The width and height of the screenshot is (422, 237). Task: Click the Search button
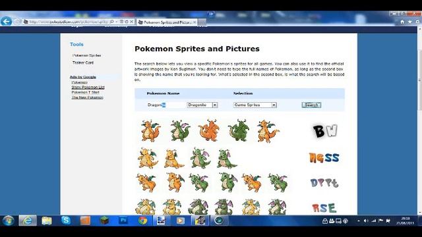[311, 105]
